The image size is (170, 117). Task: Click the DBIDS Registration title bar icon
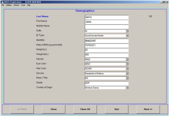[x=2, y=2]
